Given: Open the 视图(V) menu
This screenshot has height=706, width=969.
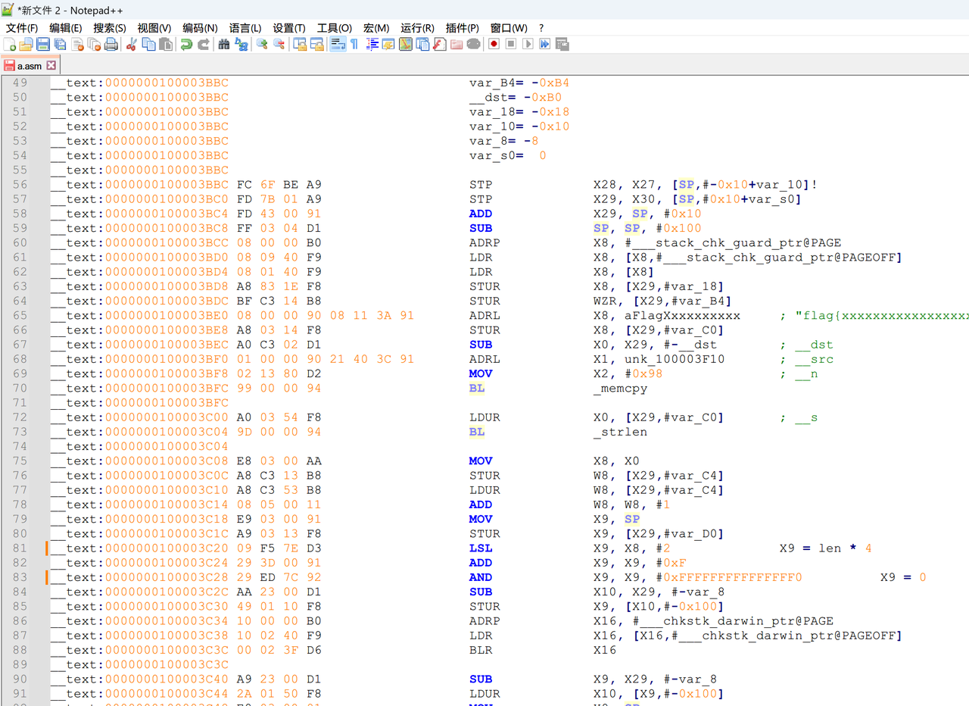Looking at the screenshot, I should pyautogui.click(x=154, y=28).
